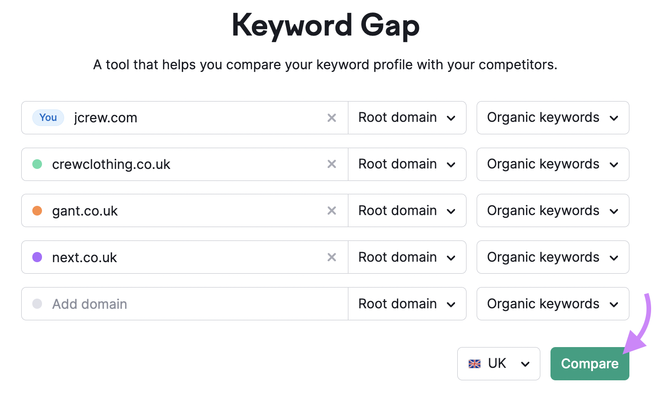Click the green dot beside crewclothing.co.uk
Image resolution: width=658 pixels, height=396 pixels.
pos(37,164)
